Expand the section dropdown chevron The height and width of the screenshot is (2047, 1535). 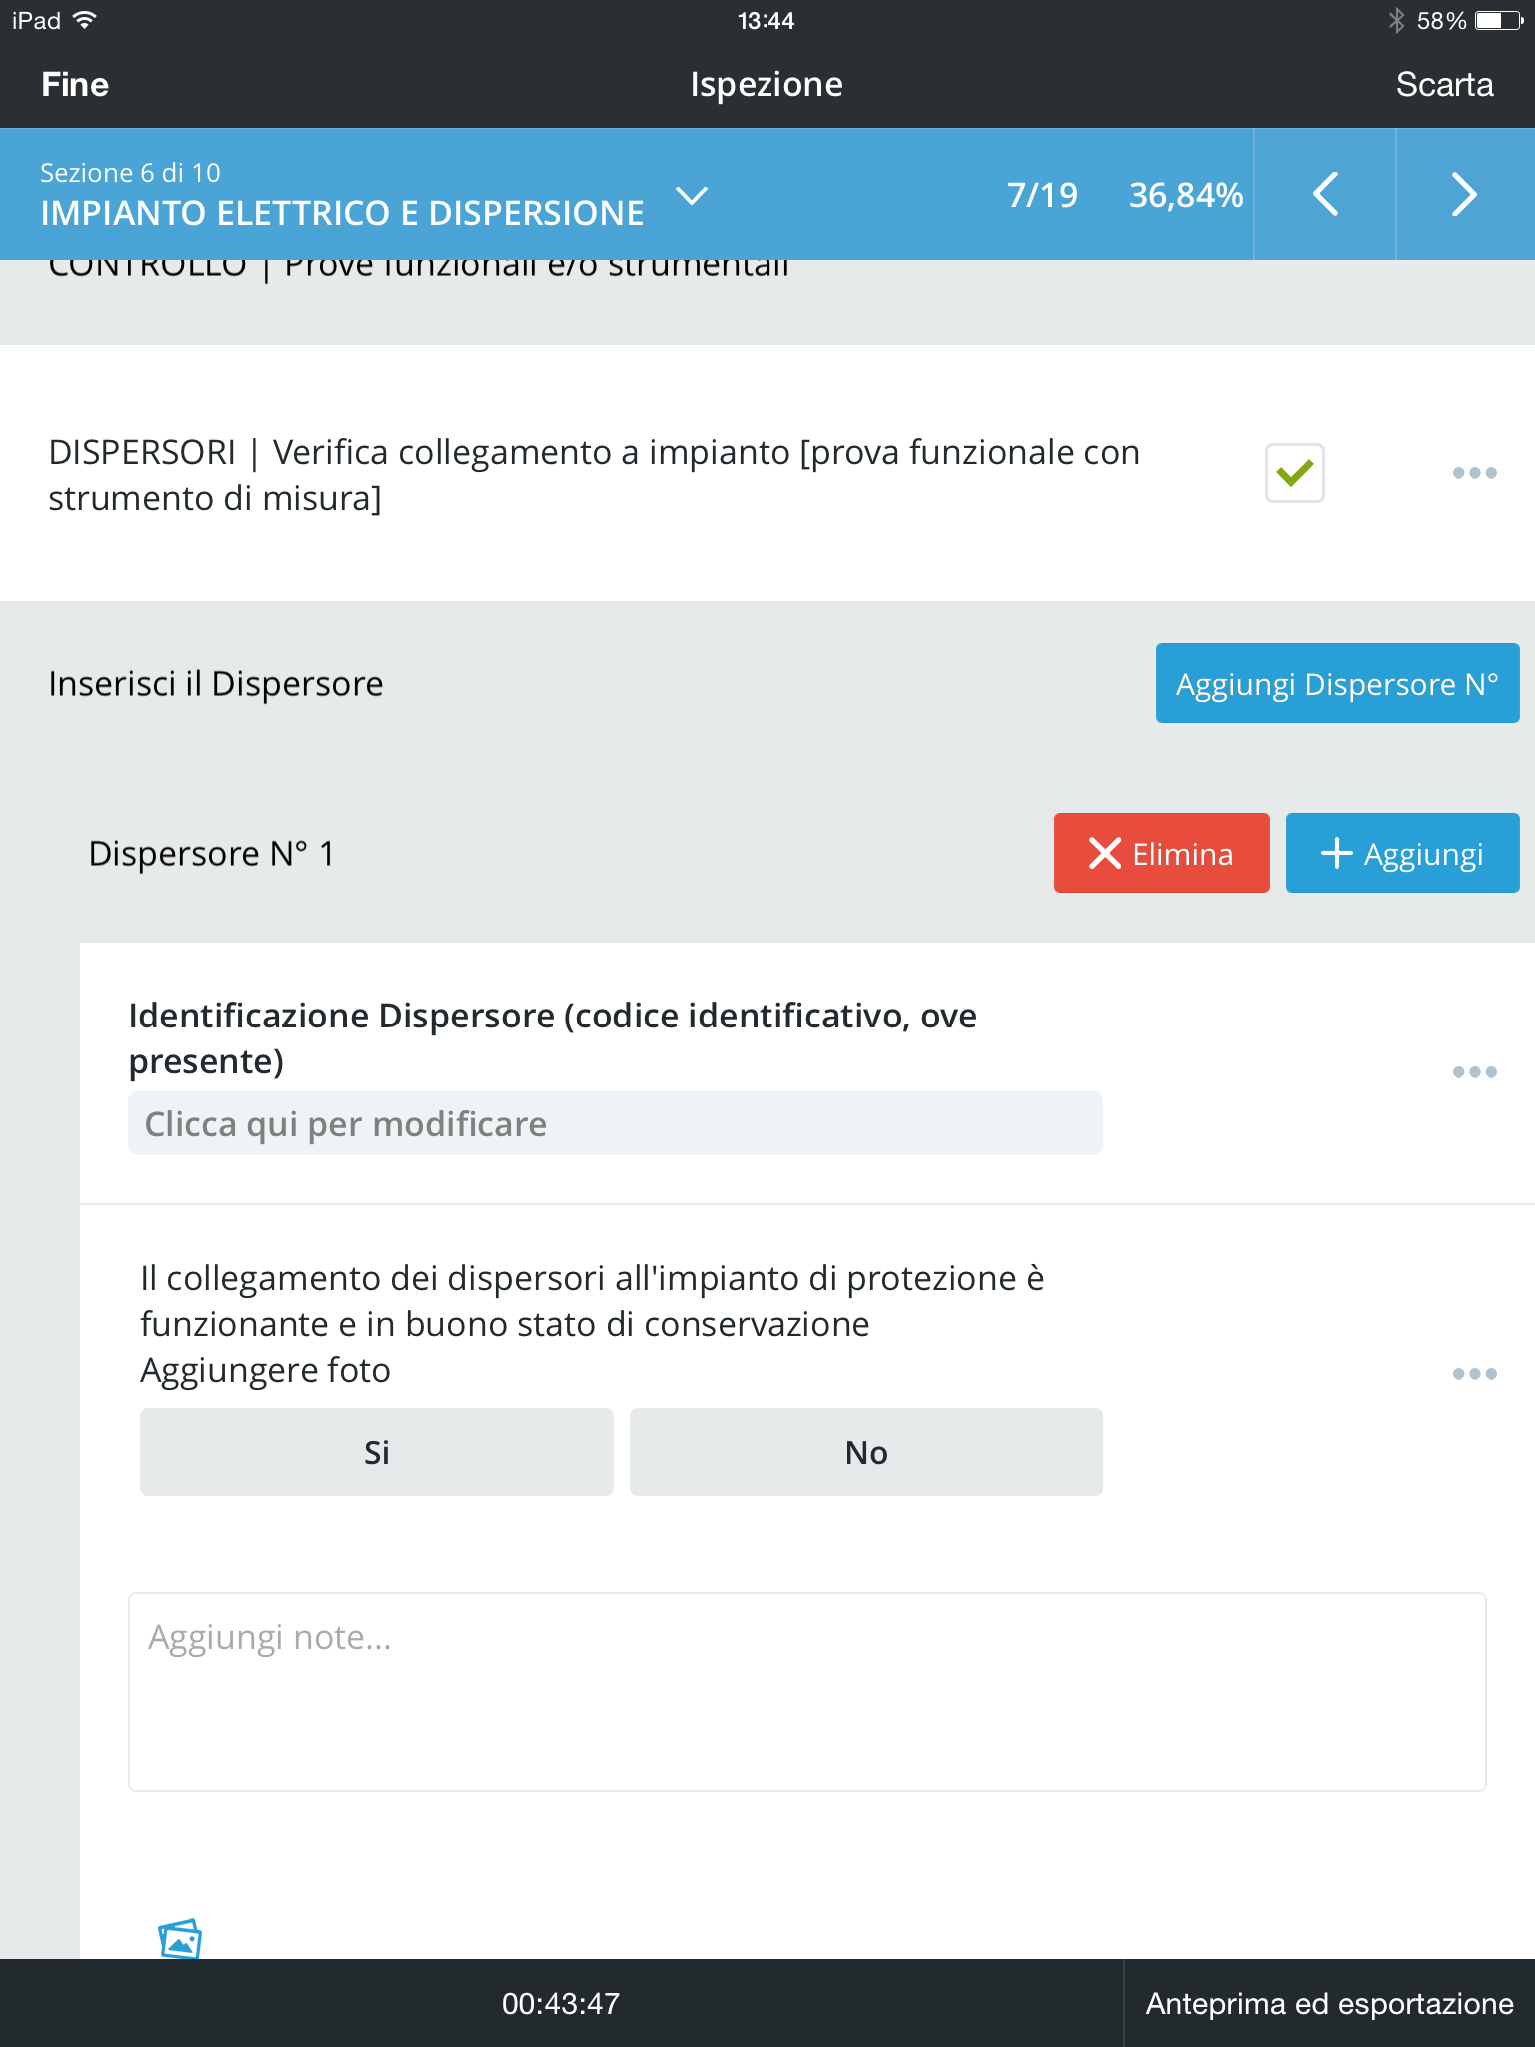click(692, 195)
